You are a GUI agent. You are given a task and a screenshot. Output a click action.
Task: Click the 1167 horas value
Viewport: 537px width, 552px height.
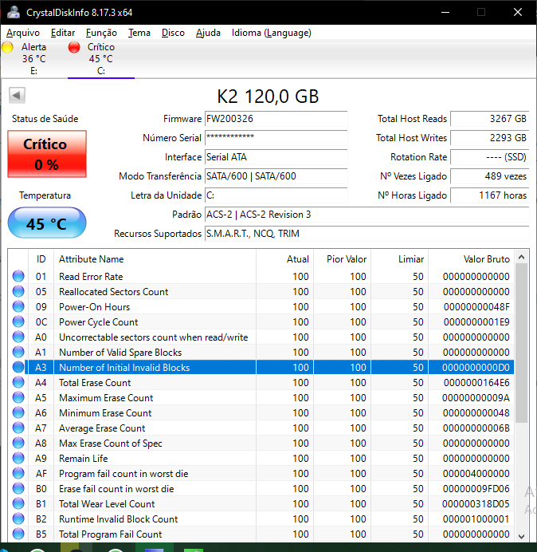(489, 195)
